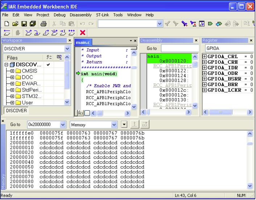Create a new document with toolbar icon
Viewport: 256px width, 200px height.
click(7, 24)
